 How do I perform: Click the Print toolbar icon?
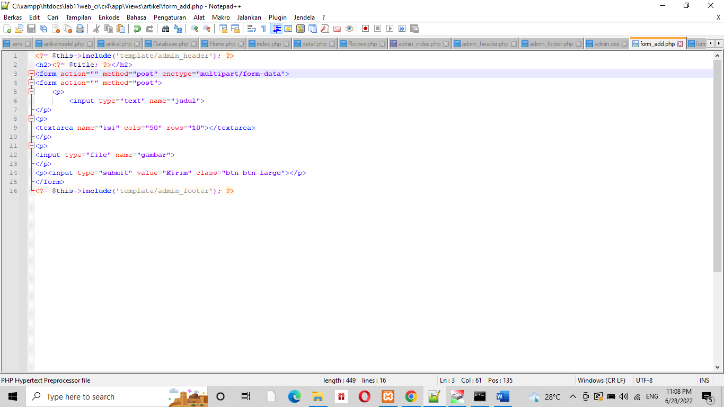[81, 29]
